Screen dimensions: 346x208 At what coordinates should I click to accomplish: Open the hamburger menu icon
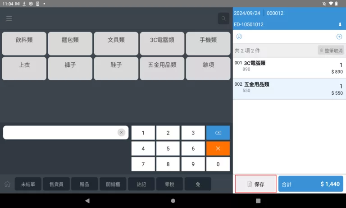coord(9,18)
